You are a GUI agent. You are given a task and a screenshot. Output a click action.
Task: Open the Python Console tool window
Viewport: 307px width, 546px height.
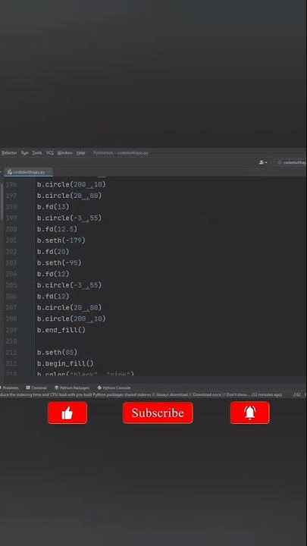tap(114, 388)
